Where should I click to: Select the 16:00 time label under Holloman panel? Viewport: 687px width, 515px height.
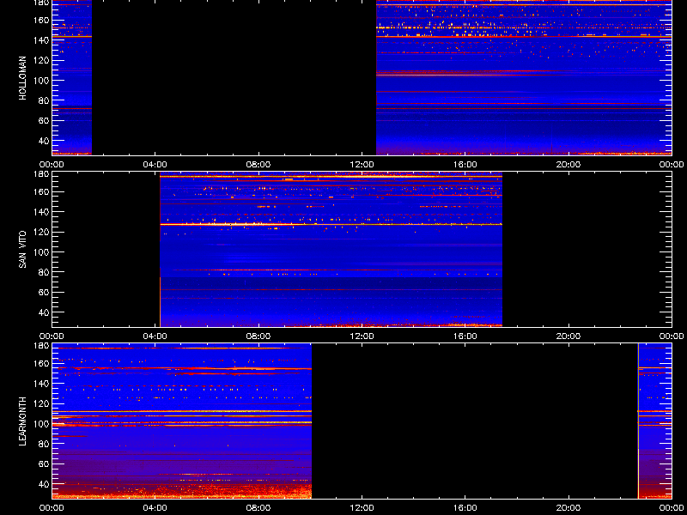pyautogui.click(x=465, y=165)
